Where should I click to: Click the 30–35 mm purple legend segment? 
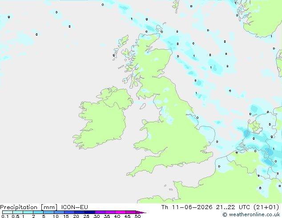click(x=100, y=212)
